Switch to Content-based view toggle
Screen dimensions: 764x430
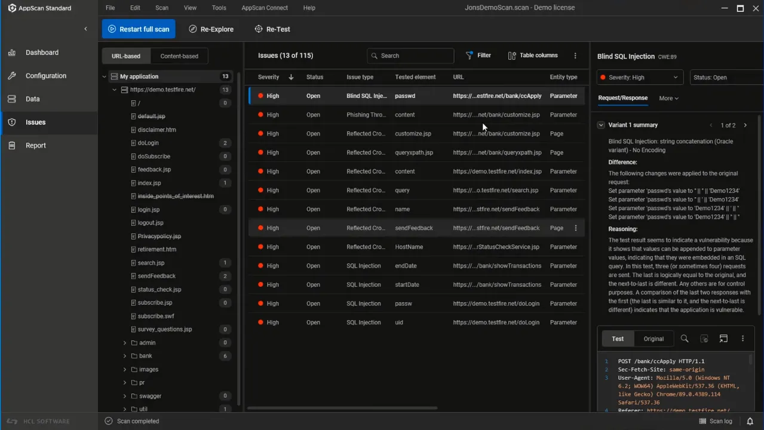pos(179,56)
